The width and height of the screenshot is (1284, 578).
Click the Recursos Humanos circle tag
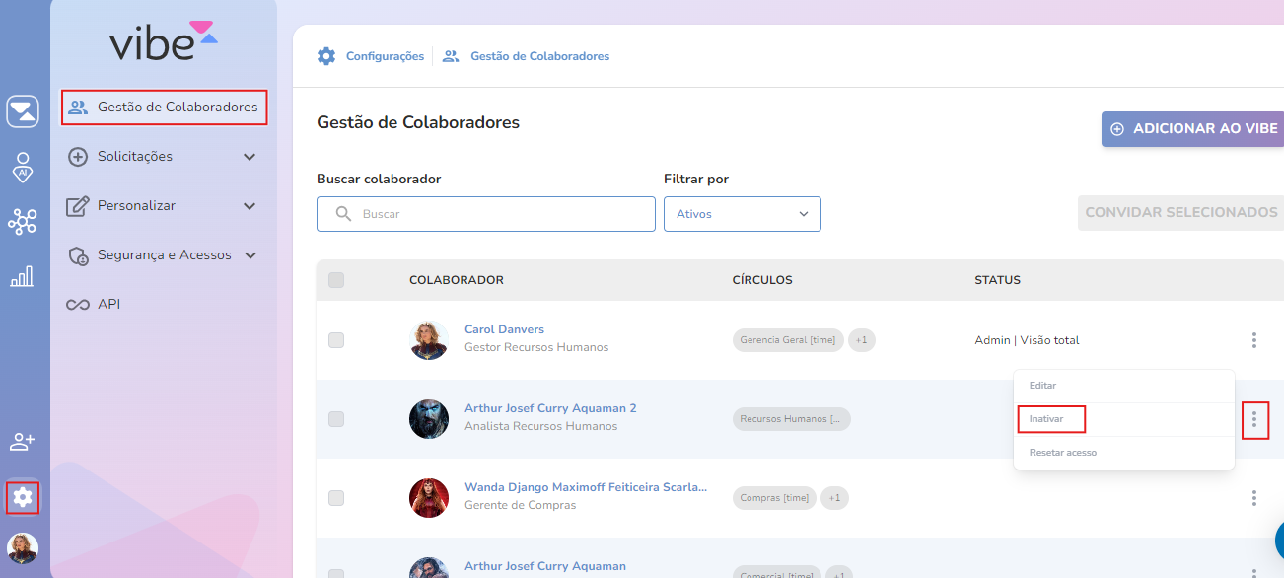point(791,419)
